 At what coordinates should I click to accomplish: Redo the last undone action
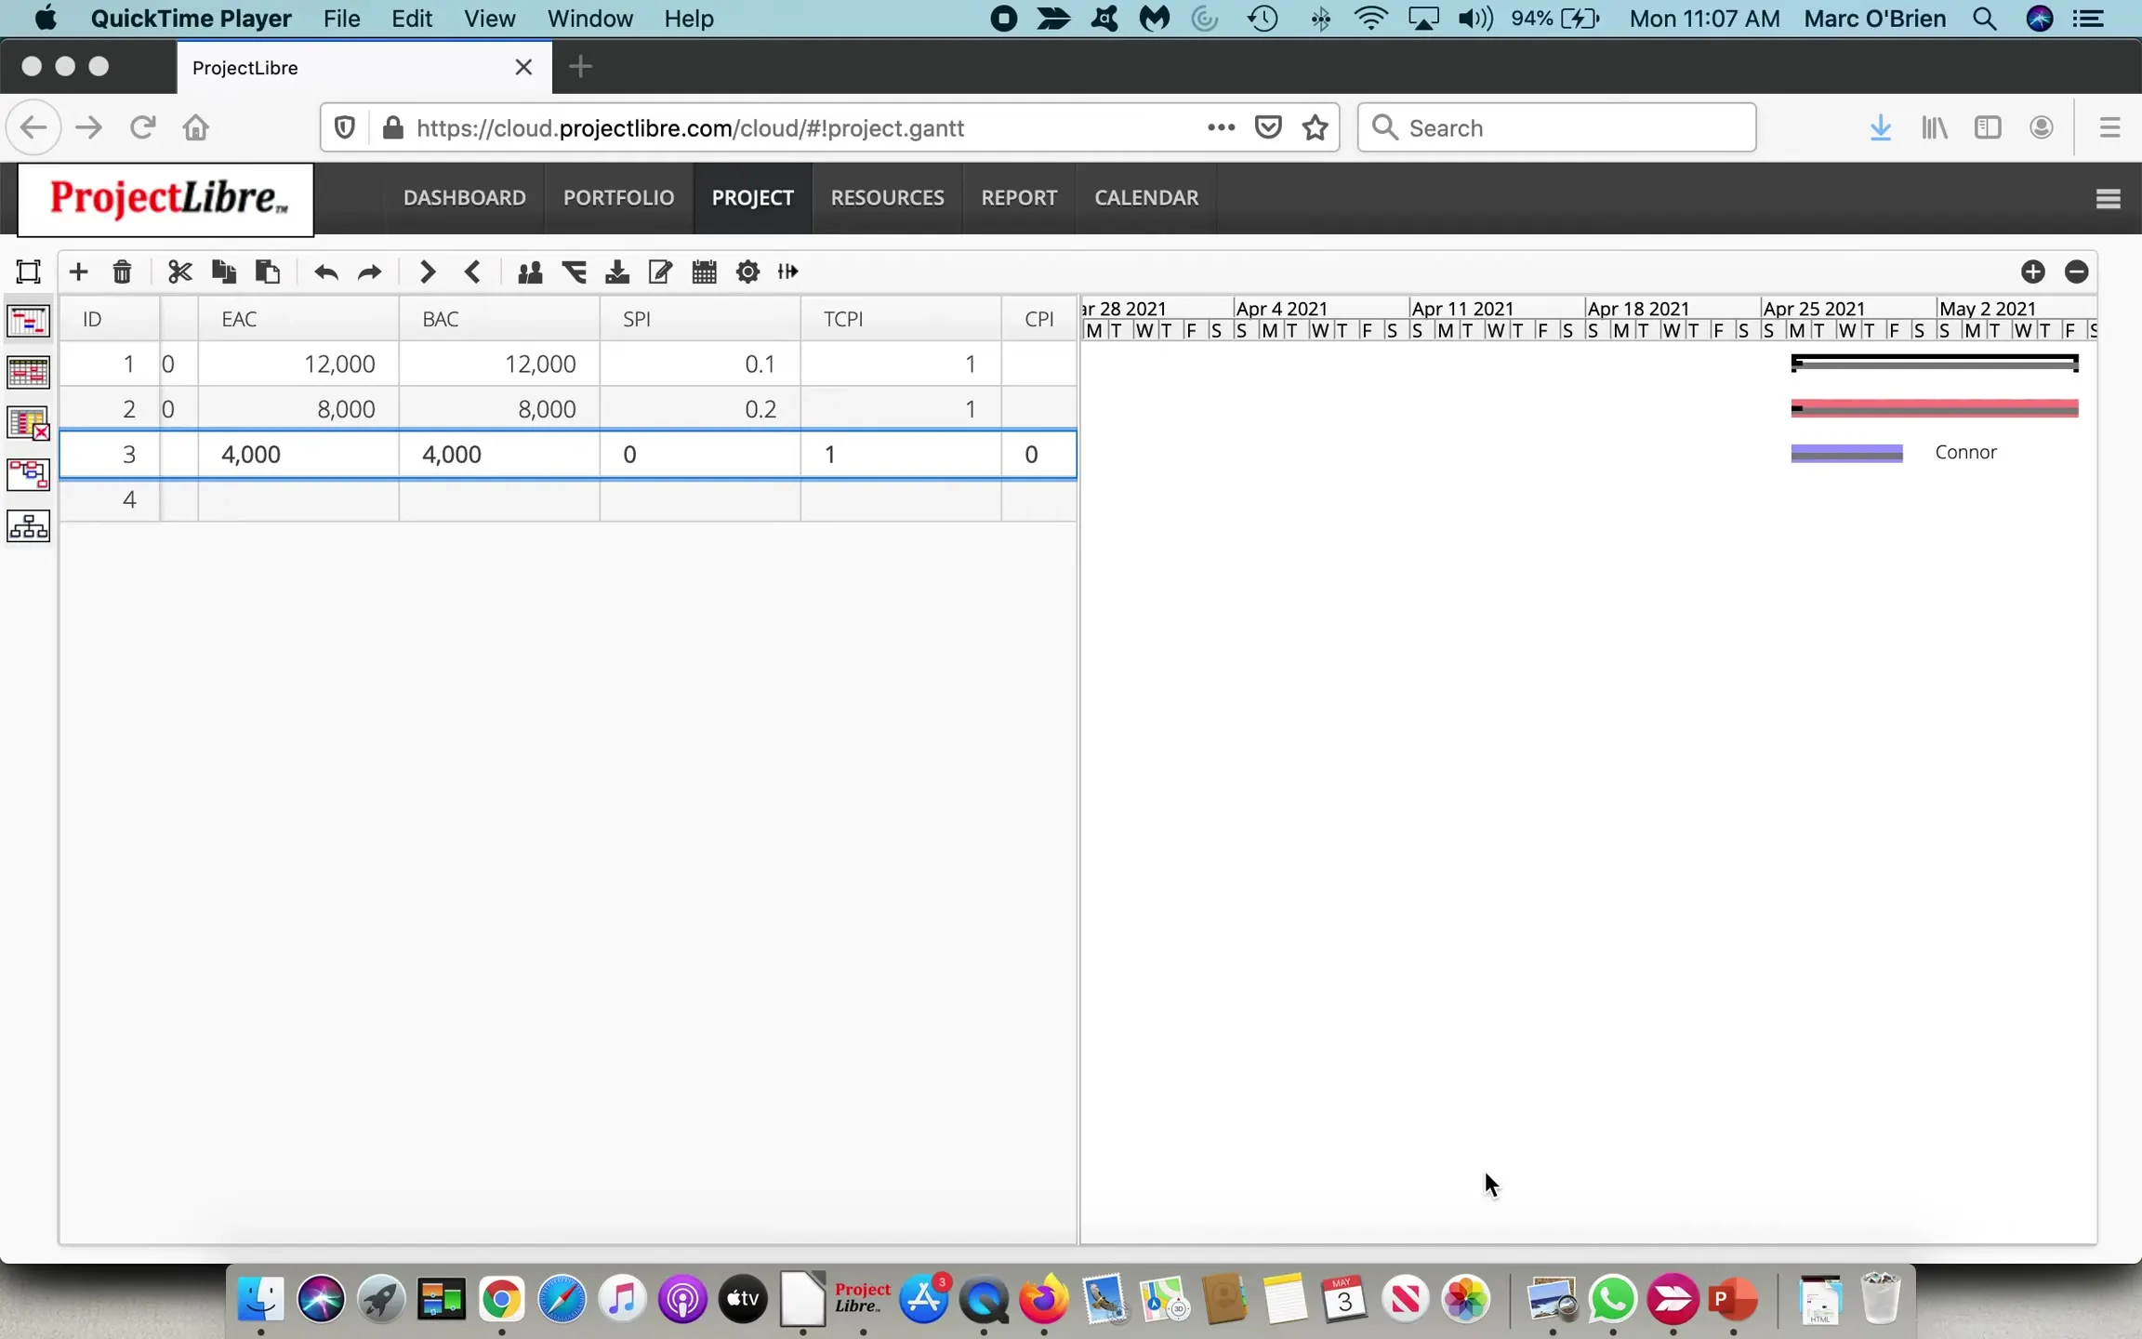click(370, 272)
